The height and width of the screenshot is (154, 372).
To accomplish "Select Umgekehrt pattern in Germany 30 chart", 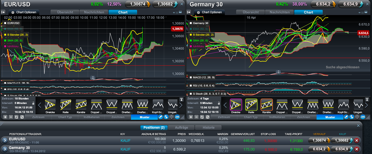I will (x=359, y=105).
